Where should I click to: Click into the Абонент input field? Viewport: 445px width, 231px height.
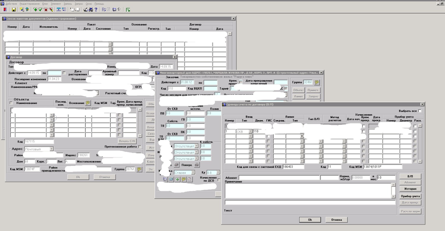279,177
